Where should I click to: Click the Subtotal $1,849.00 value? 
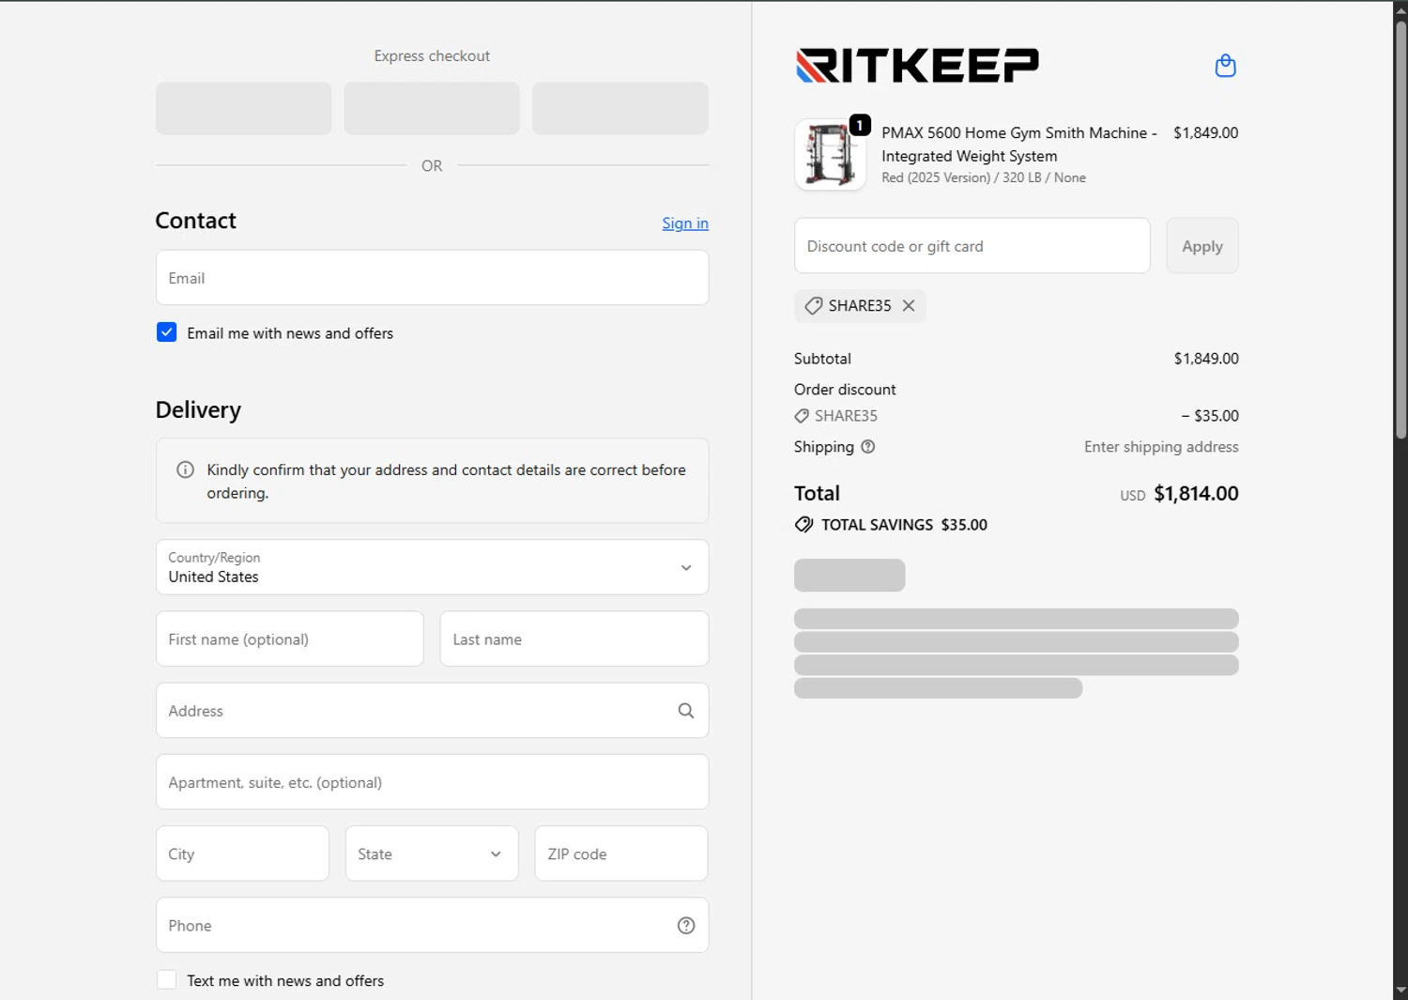(x=1206, y=359)
